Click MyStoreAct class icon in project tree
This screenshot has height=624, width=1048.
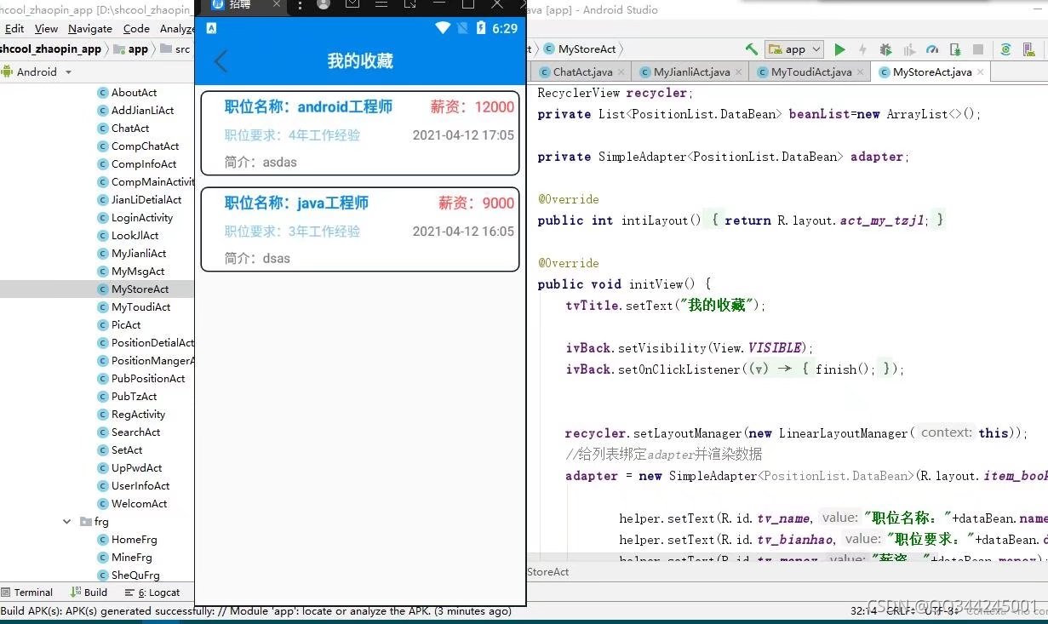tap(102, 289)
